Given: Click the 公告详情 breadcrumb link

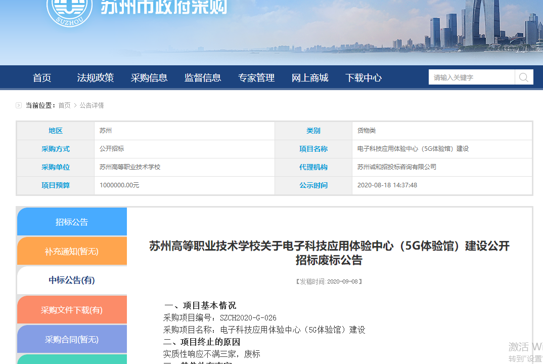Looking at the screenshot, I should click(x=92, y=105).
